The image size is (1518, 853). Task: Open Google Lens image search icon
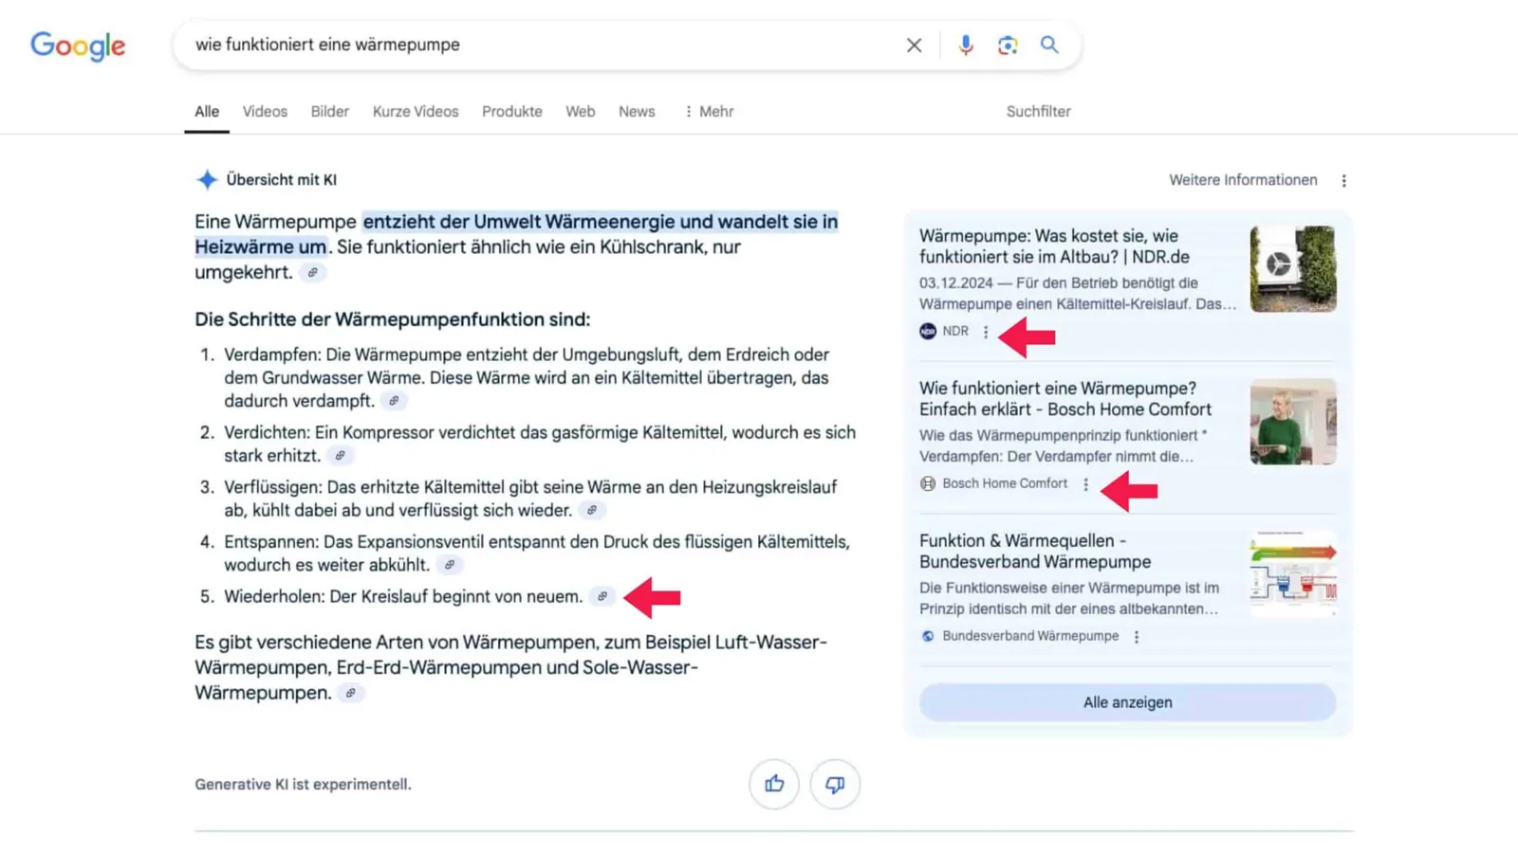pyautogui.click(x=1008, y=45)
